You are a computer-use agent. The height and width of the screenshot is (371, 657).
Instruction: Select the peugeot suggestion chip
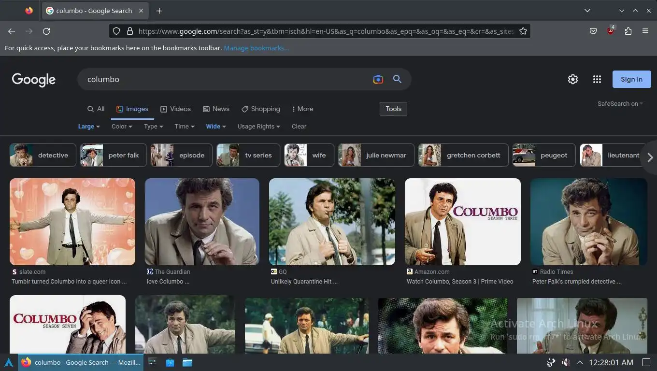544,155
